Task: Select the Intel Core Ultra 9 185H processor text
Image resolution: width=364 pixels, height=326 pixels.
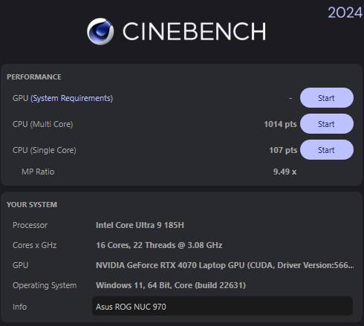Action: tap(140, 225)
